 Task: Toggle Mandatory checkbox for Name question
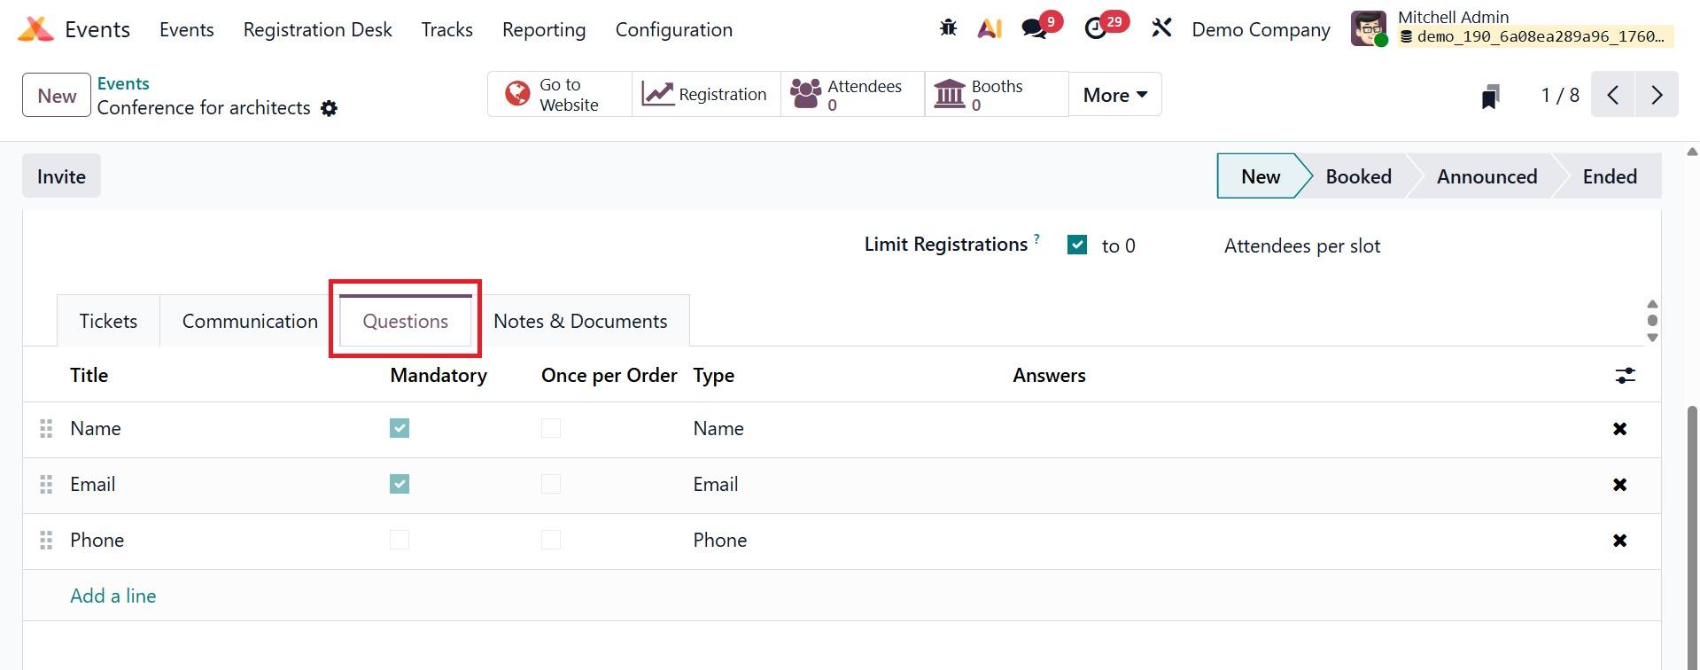pos(400,429)
